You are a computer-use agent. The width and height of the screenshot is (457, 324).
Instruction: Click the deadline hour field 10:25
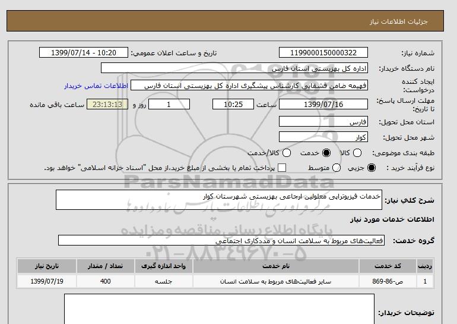[233, 104]
